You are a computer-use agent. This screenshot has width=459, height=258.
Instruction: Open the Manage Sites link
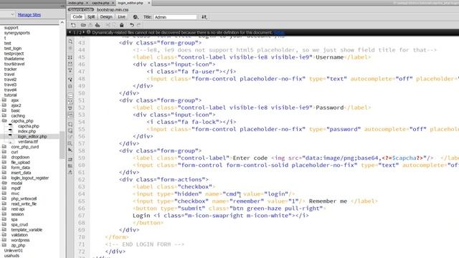[29, 14]
